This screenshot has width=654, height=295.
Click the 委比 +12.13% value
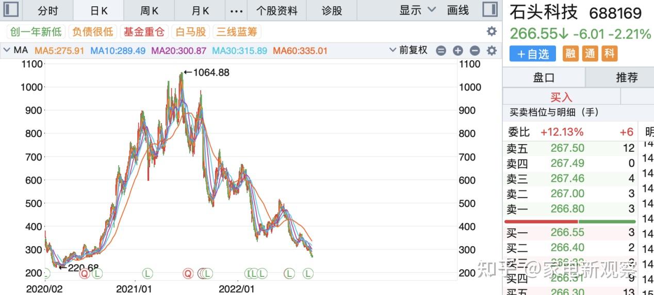(562, 132)
